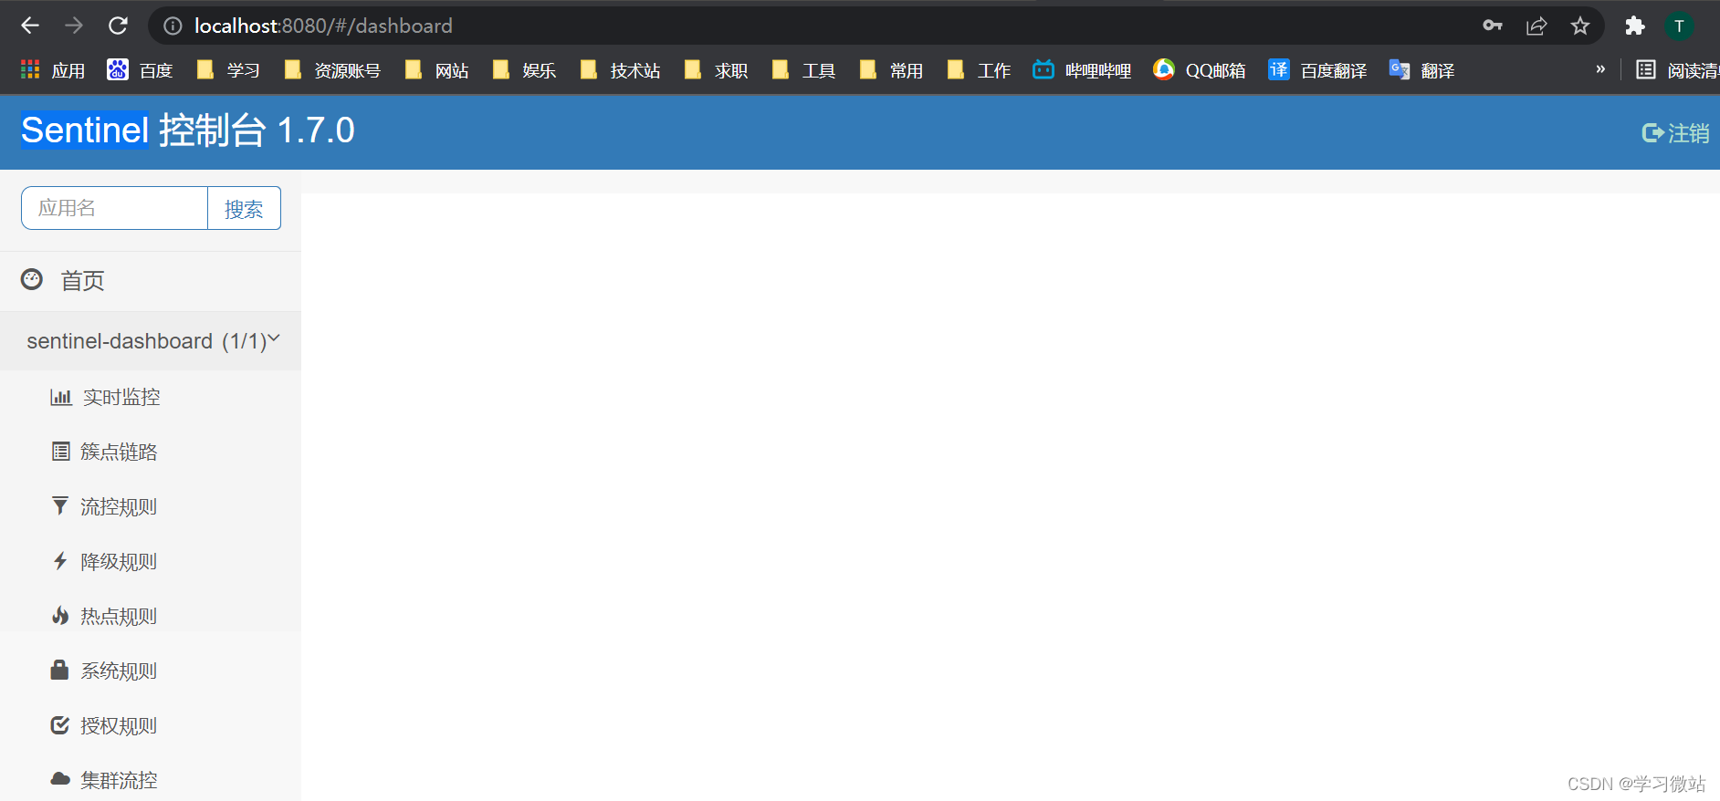The height and width of the screenshot is (801, 1720).
Task: Focus the 应用名 search field
Action: point(115,208)
